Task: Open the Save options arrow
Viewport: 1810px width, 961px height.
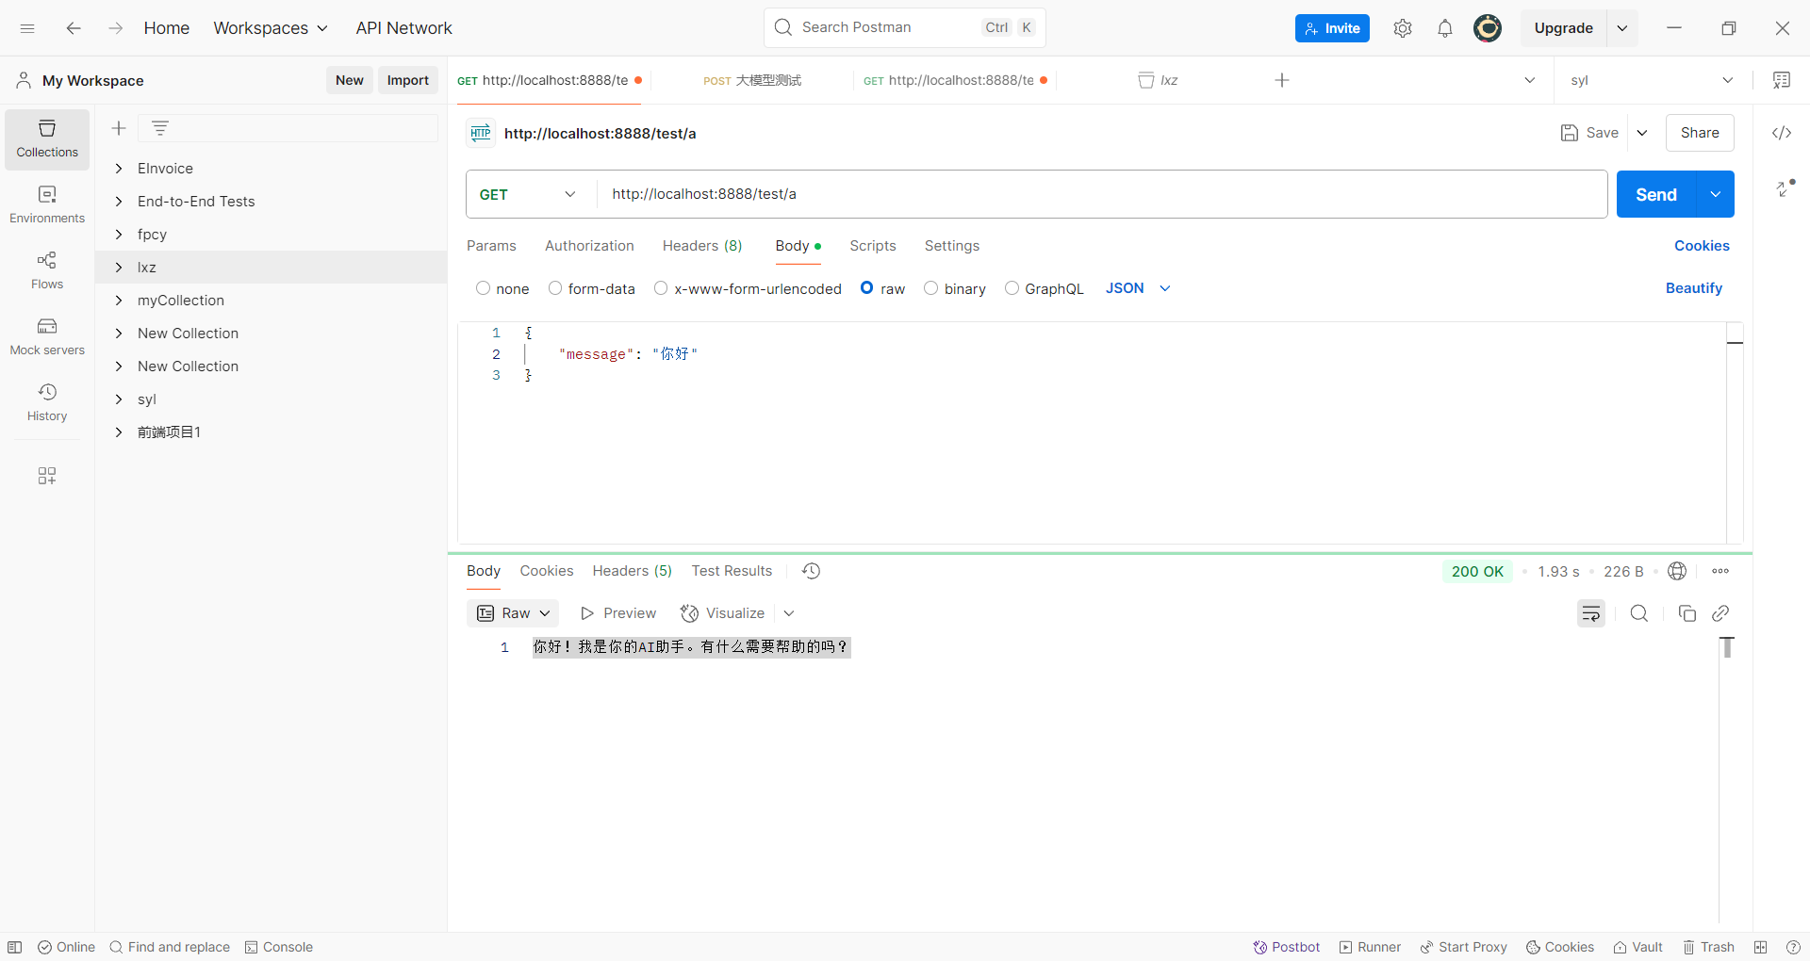Action: pyautogui.click(x=1642, y=133)
